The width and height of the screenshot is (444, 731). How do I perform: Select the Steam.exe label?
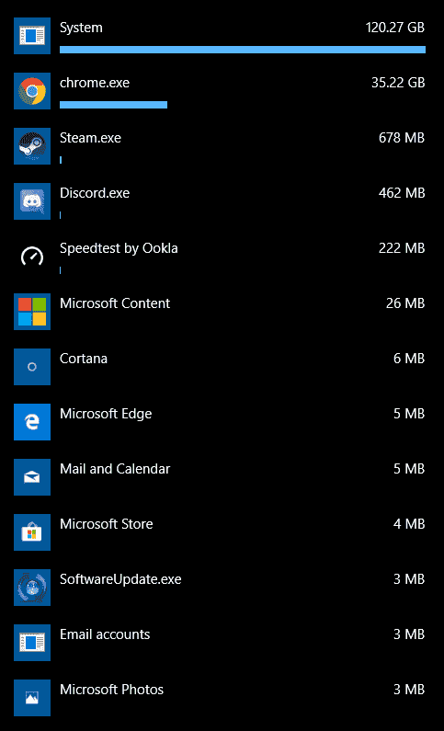pos(90,138)
